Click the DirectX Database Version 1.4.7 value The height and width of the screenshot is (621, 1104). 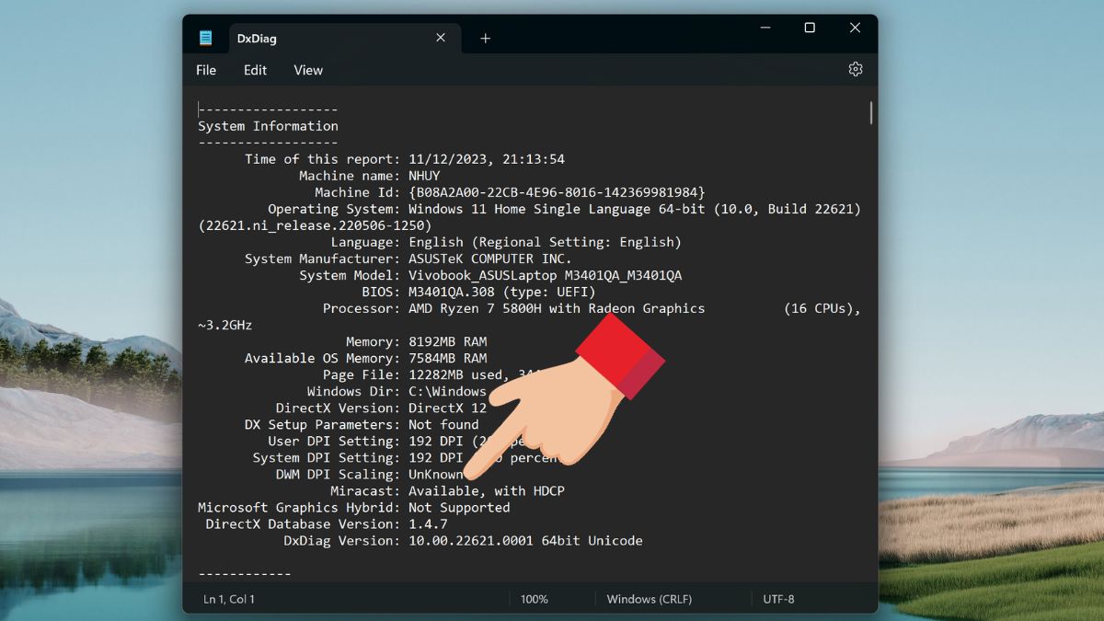pos(428,523)
